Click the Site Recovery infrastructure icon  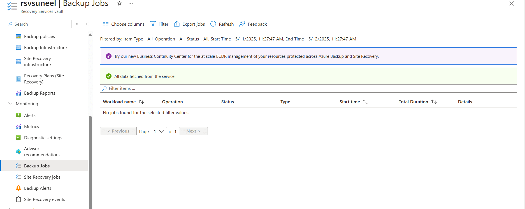click(18, 62)
